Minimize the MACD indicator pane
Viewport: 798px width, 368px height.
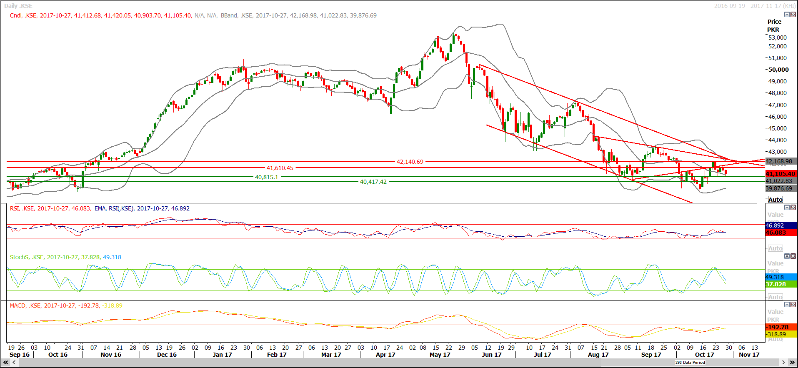[x=787, y=305]
